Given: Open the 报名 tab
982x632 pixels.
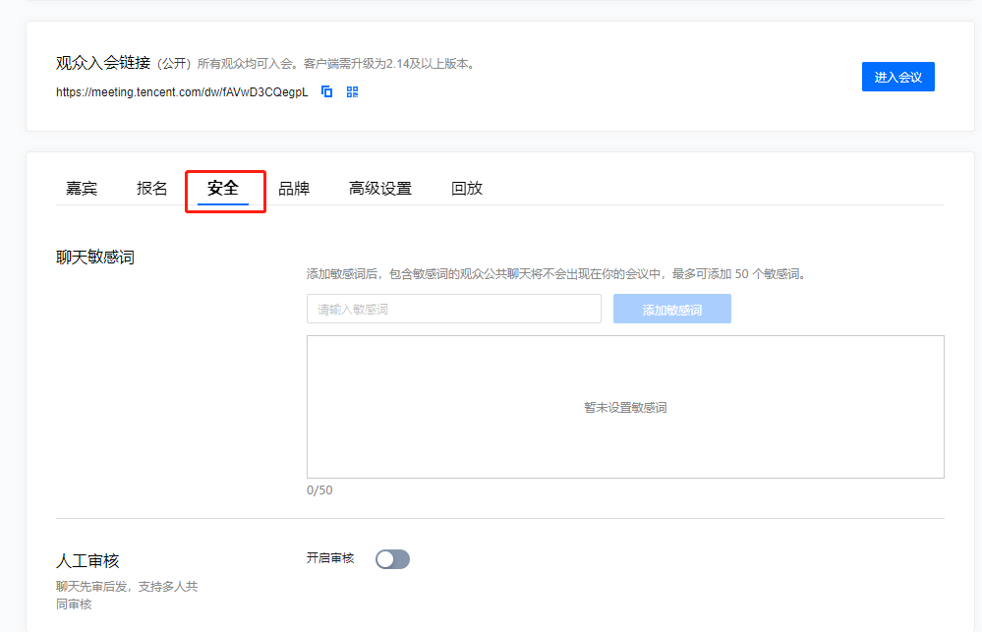Looking at the screenshot, I should point(152,188).
